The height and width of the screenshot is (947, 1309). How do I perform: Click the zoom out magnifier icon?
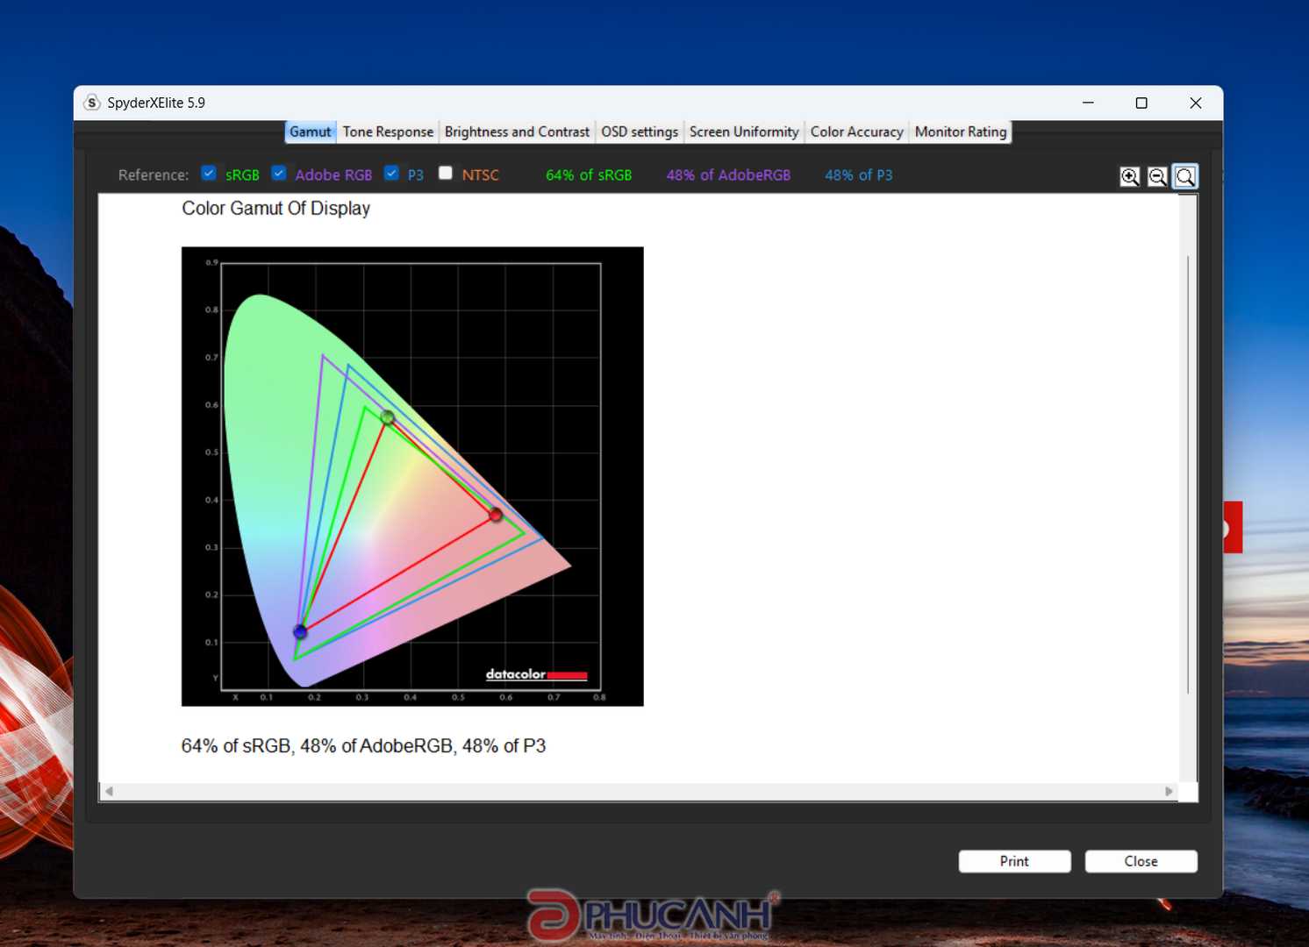[x=1157, y=176]
